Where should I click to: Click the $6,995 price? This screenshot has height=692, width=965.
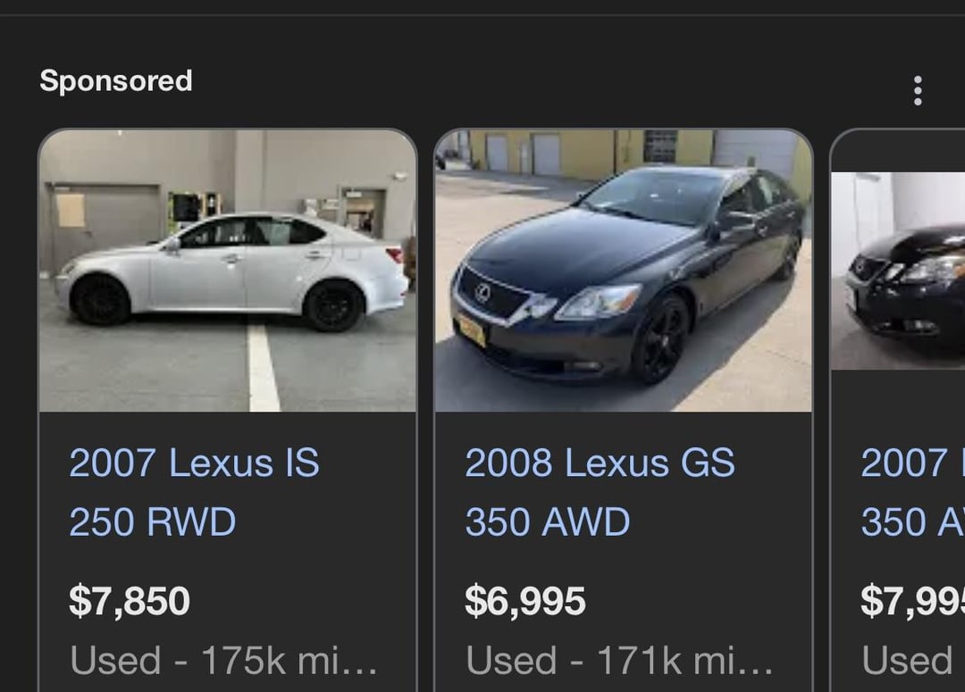[525, 601]
